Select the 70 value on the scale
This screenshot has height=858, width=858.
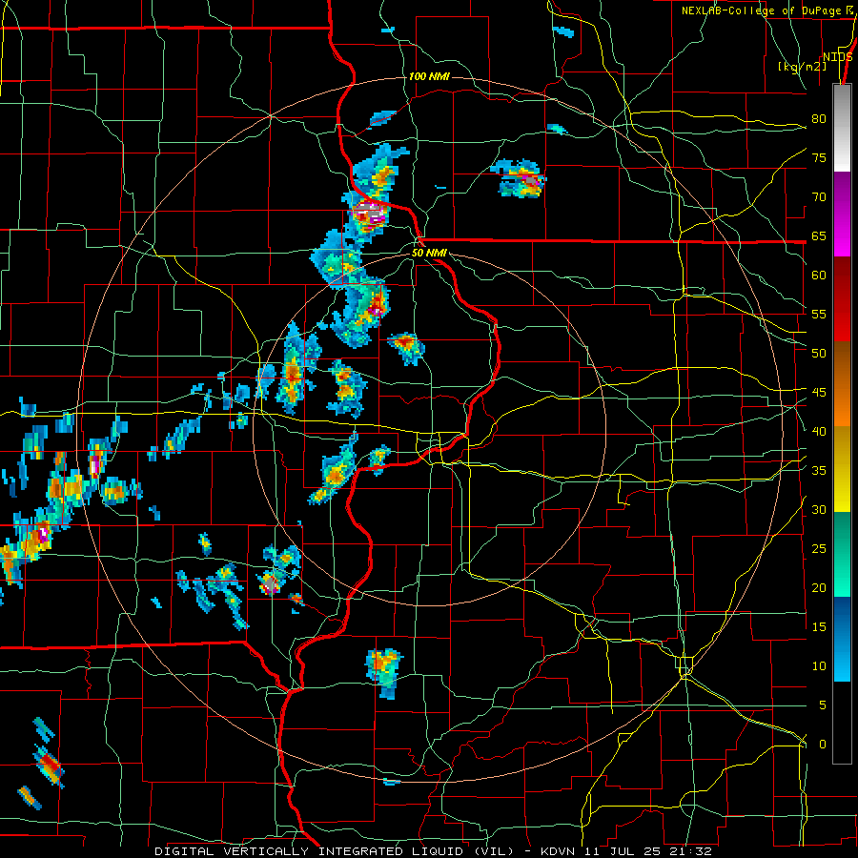tap(819, 197)
